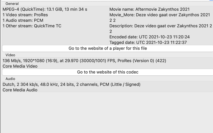Click the Movie_More text line
This screenshot has width=213, height=133.
click(160, 15)
